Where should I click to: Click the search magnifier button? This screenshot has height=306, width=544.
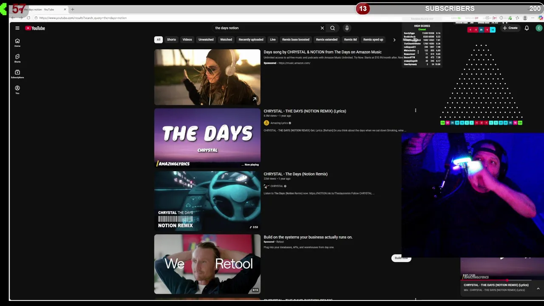pos(332,28)
